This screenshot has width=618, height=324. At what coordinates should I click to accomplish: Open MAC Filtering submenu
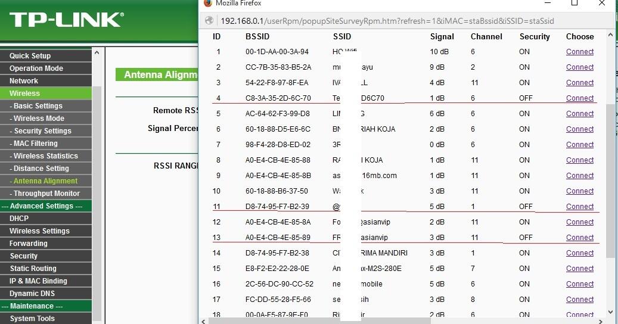(x=46, y=144)
